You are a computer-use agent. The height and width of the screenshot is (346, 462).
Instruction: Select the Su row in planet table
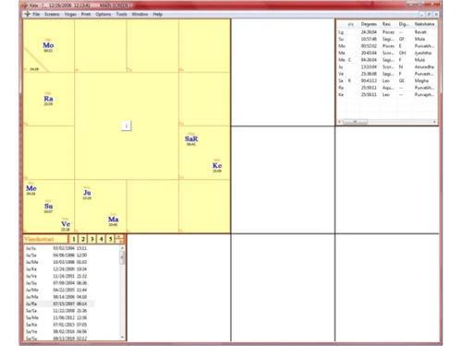[387, 39]
